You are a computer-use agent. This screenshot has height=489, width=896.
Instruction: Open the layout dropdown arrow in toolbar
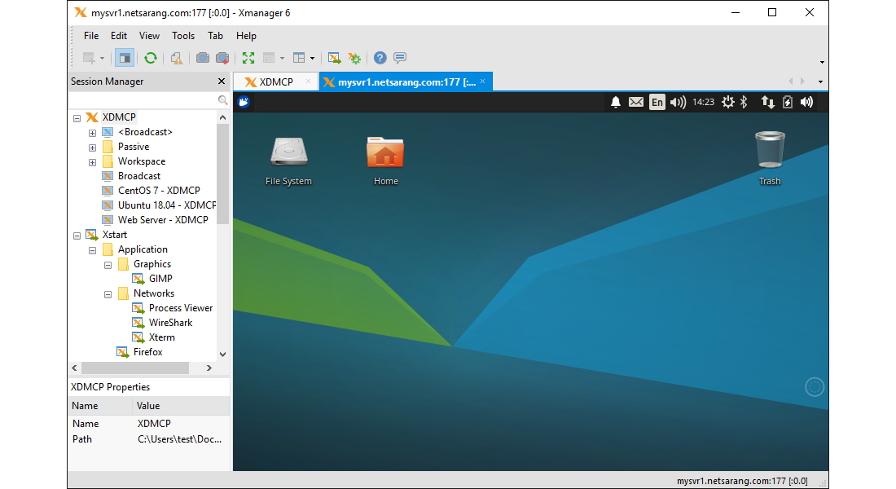(x=312, y=58)
